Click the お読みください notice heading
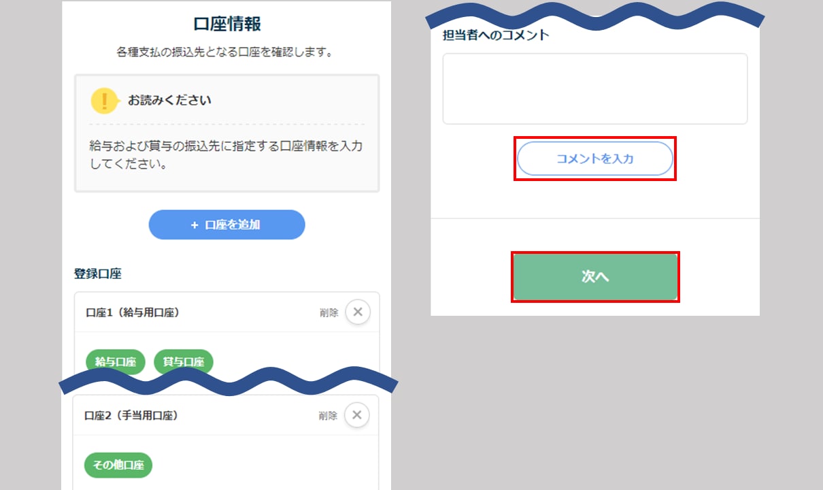 (x=169, y=100)
